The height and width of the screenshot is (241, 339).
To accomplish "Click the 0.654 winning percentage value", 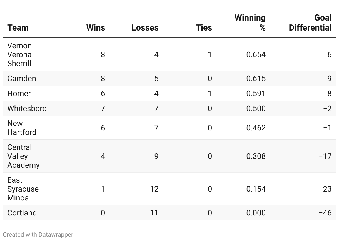I will tap(256, 55).
